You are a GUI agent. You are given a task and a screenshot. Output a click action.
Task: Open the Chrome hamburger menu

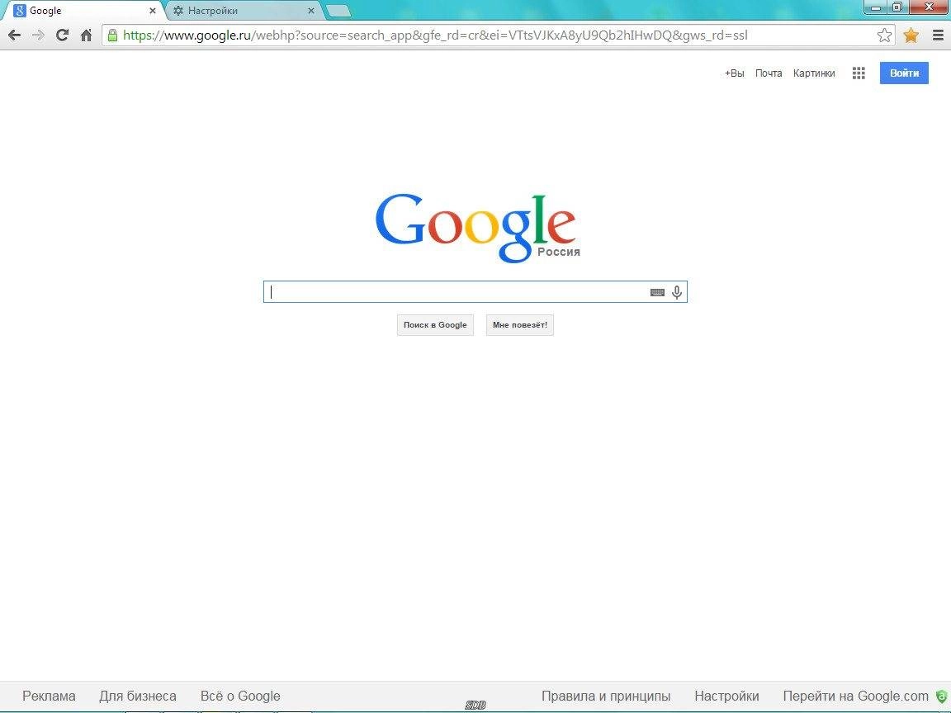[938, 35]
